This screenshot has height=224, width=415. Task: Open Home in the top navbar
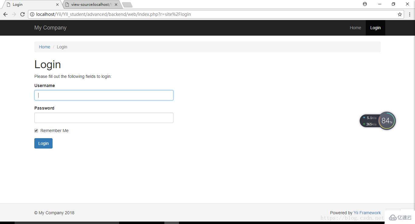pos(355,28)
